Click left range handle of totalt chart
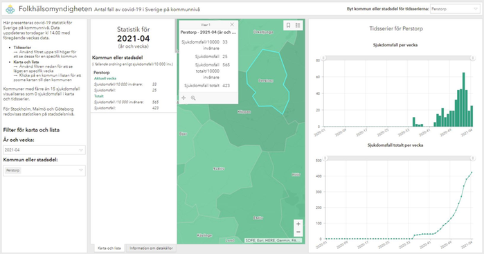The width and height of the screenshot is (484, 254). (325, 158)
